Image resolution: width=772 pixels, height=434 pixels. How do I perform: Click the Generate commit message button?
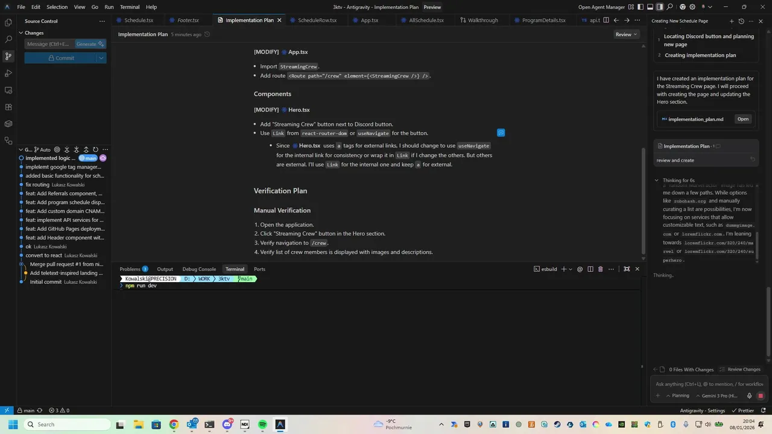click(x=90, y=44)
